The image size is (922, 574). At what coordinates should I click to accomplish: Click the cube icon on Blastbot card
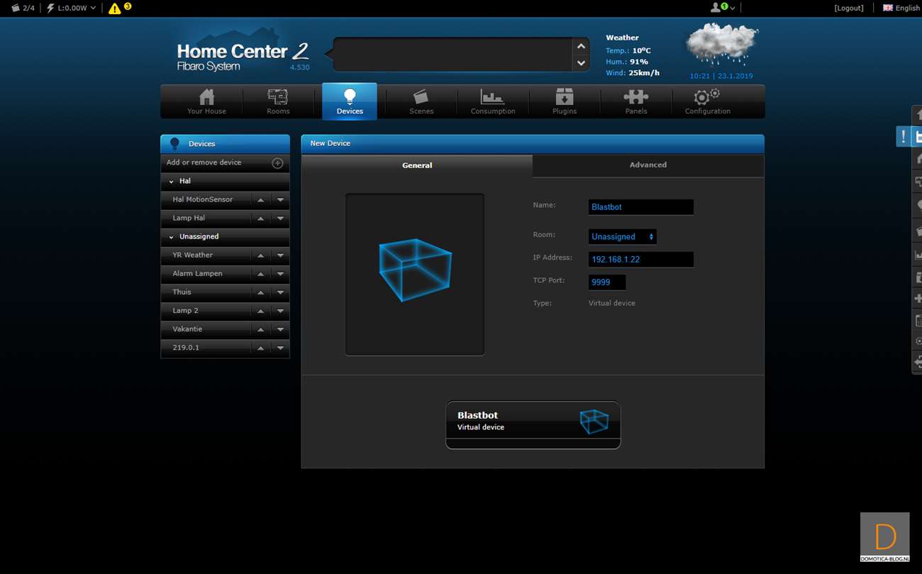(594, 421)
